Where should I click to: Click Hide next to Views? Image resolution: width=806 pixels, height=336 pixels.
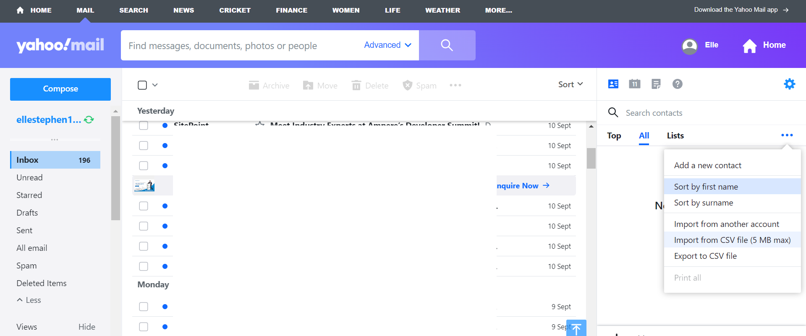click(x=87, y=327)
